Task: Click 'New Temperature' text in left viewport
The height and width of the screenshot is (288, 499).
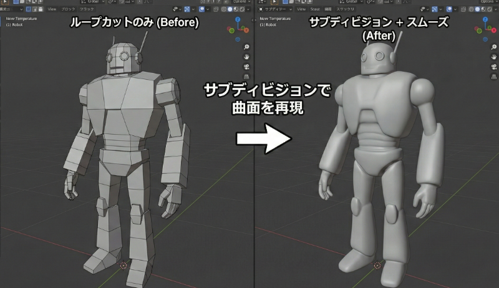Action: click(x=21, y=19)
